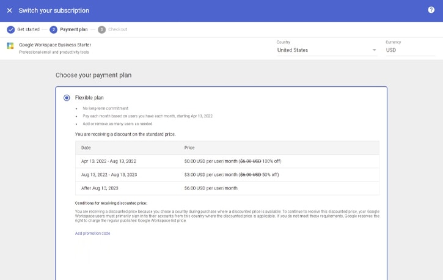
Task: Click the No long-term commitment bullet
Action: click(x=105, y=108)
